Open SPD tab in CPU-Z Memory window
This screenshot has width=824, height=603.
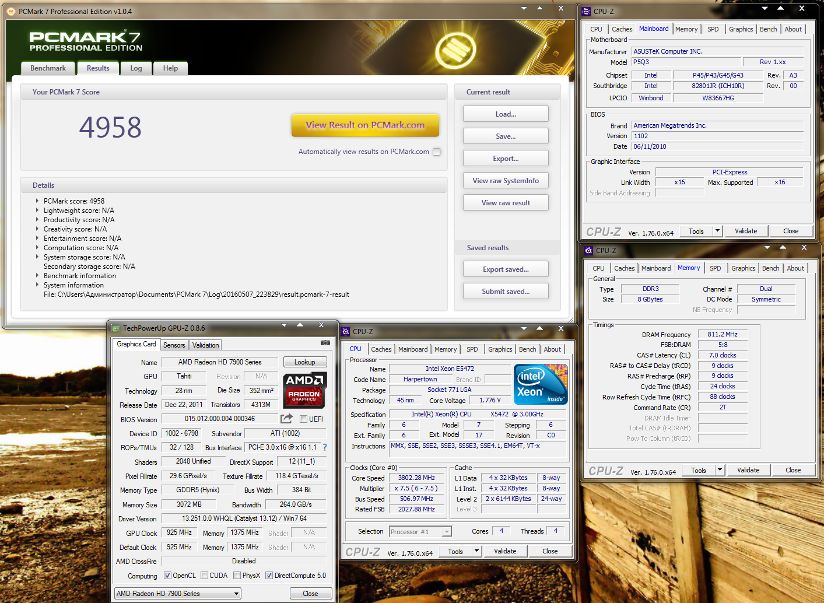click(x=716, y=268)
